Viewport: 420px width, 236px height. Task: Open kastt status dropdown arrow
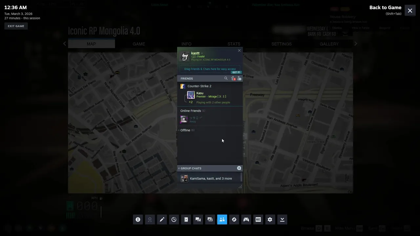point(202,53)
